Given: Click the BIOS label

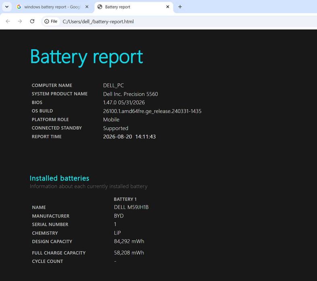Looking at the screenshot, I should click(x=37, y=103).
